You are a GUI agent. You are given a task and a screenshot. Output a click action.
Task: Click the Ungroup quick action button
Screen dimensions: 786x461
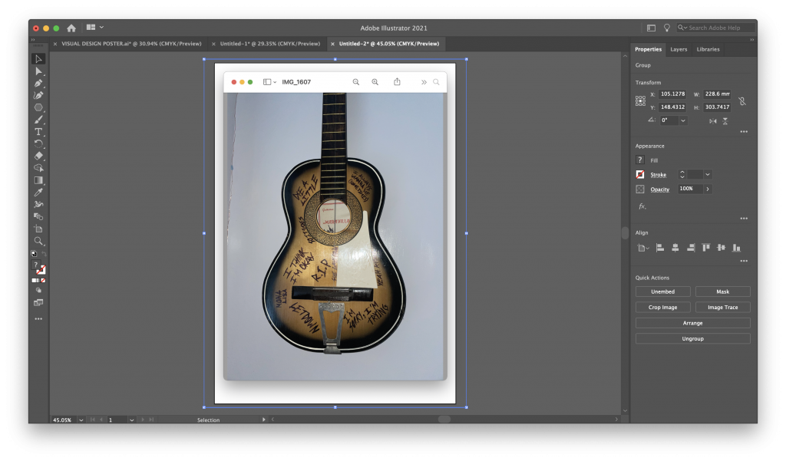pyautogui.click(x=692, y=339)
